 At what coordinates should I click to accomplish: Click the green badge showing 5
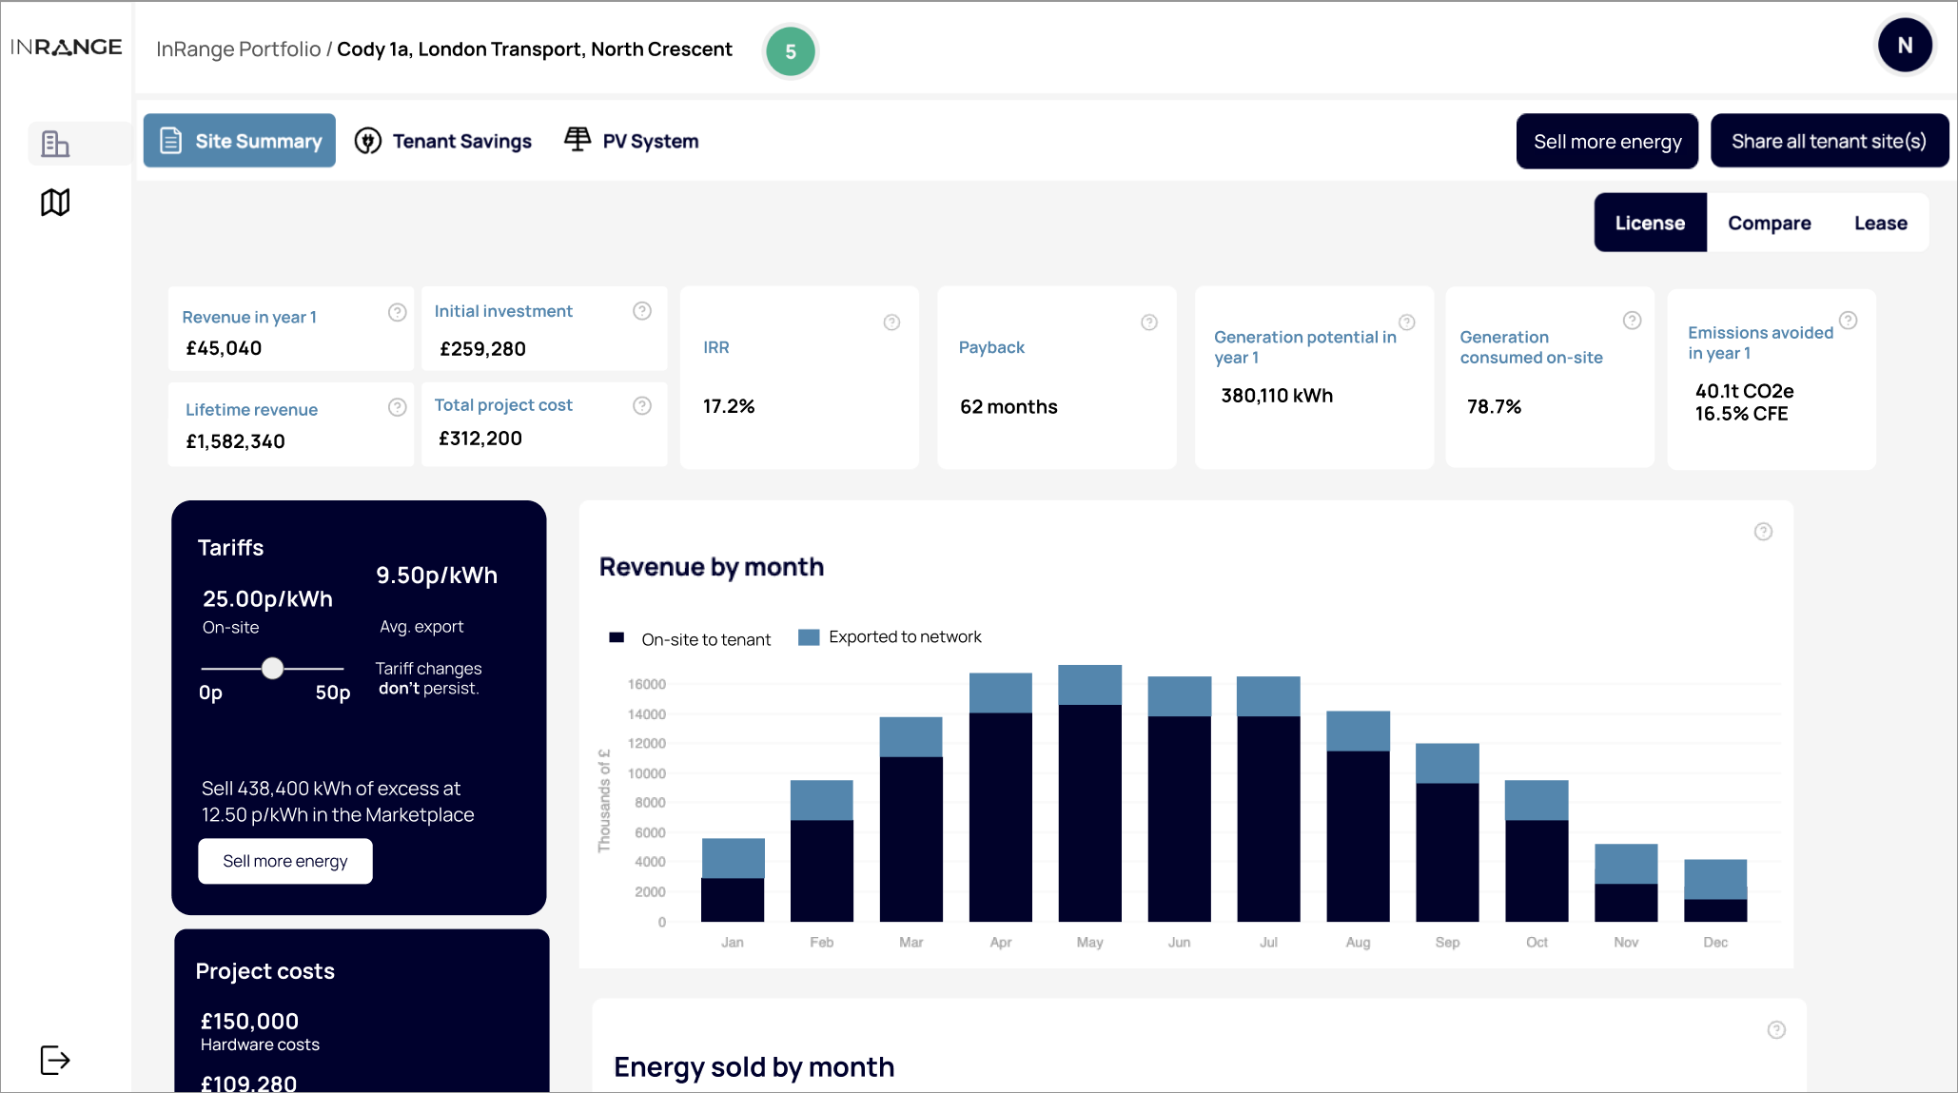pos(790,51)
